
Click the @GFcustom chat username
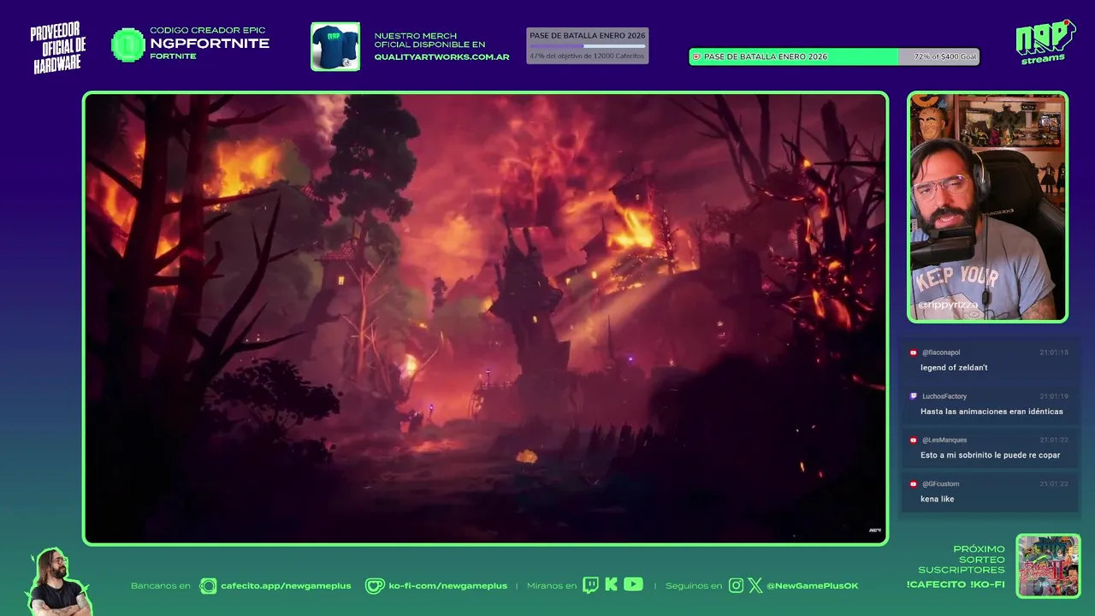[x=940, y=484]
